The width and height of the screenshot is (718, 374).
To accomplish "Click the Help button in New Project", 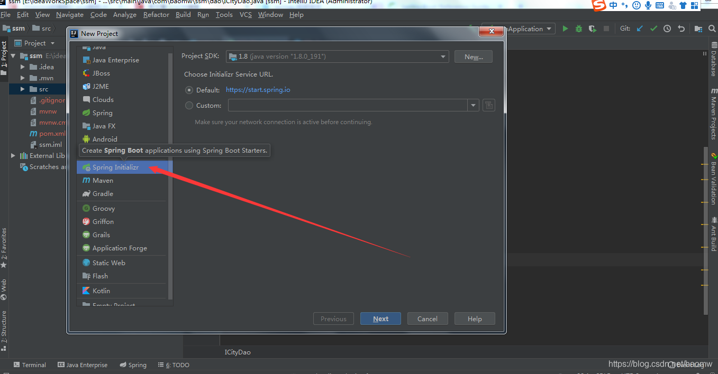I will tap(475, 319).
